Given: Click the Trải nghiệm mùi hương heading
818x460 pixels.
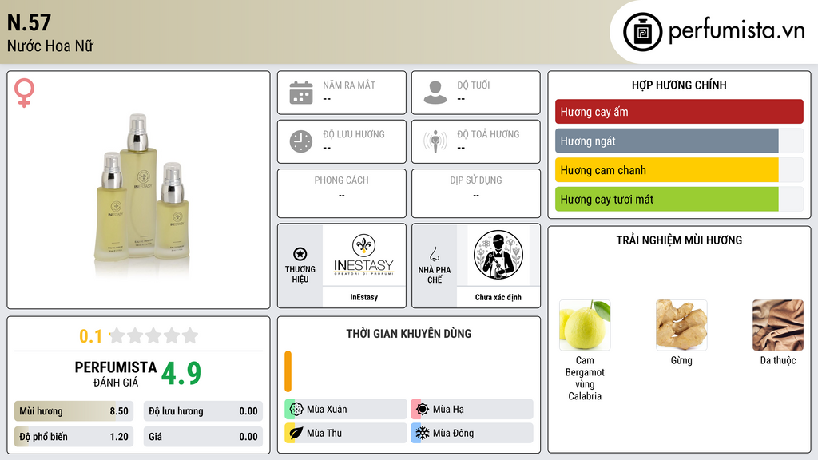Looking at the screenshot, I should (x=679, y=240).
